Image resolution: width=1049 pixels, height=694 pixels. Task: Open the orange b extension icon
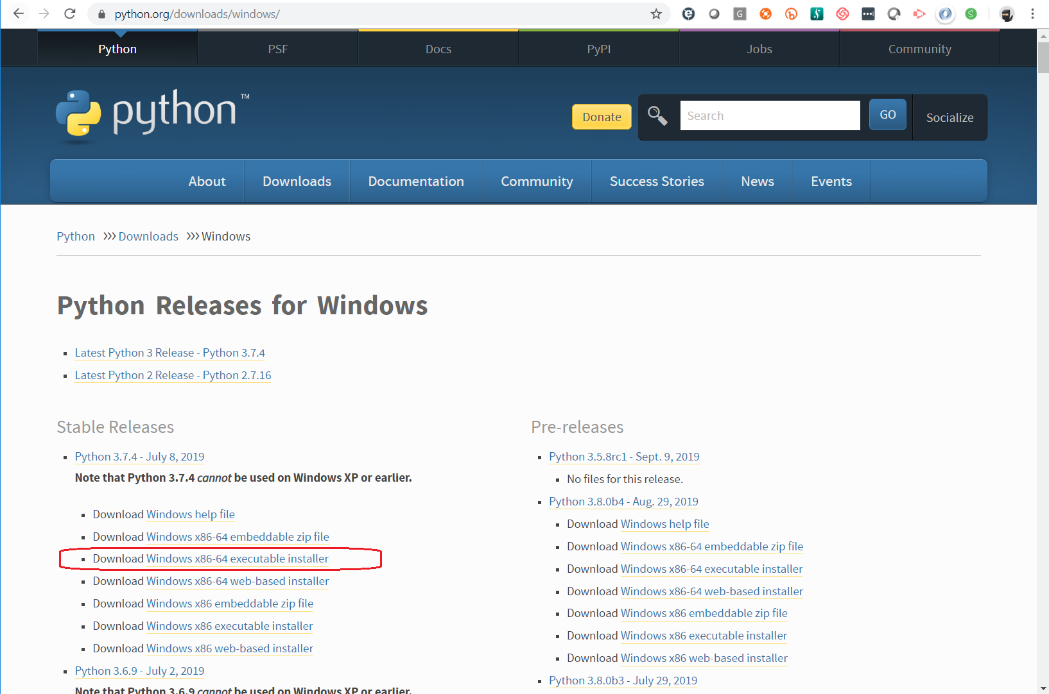pos(791,13)
